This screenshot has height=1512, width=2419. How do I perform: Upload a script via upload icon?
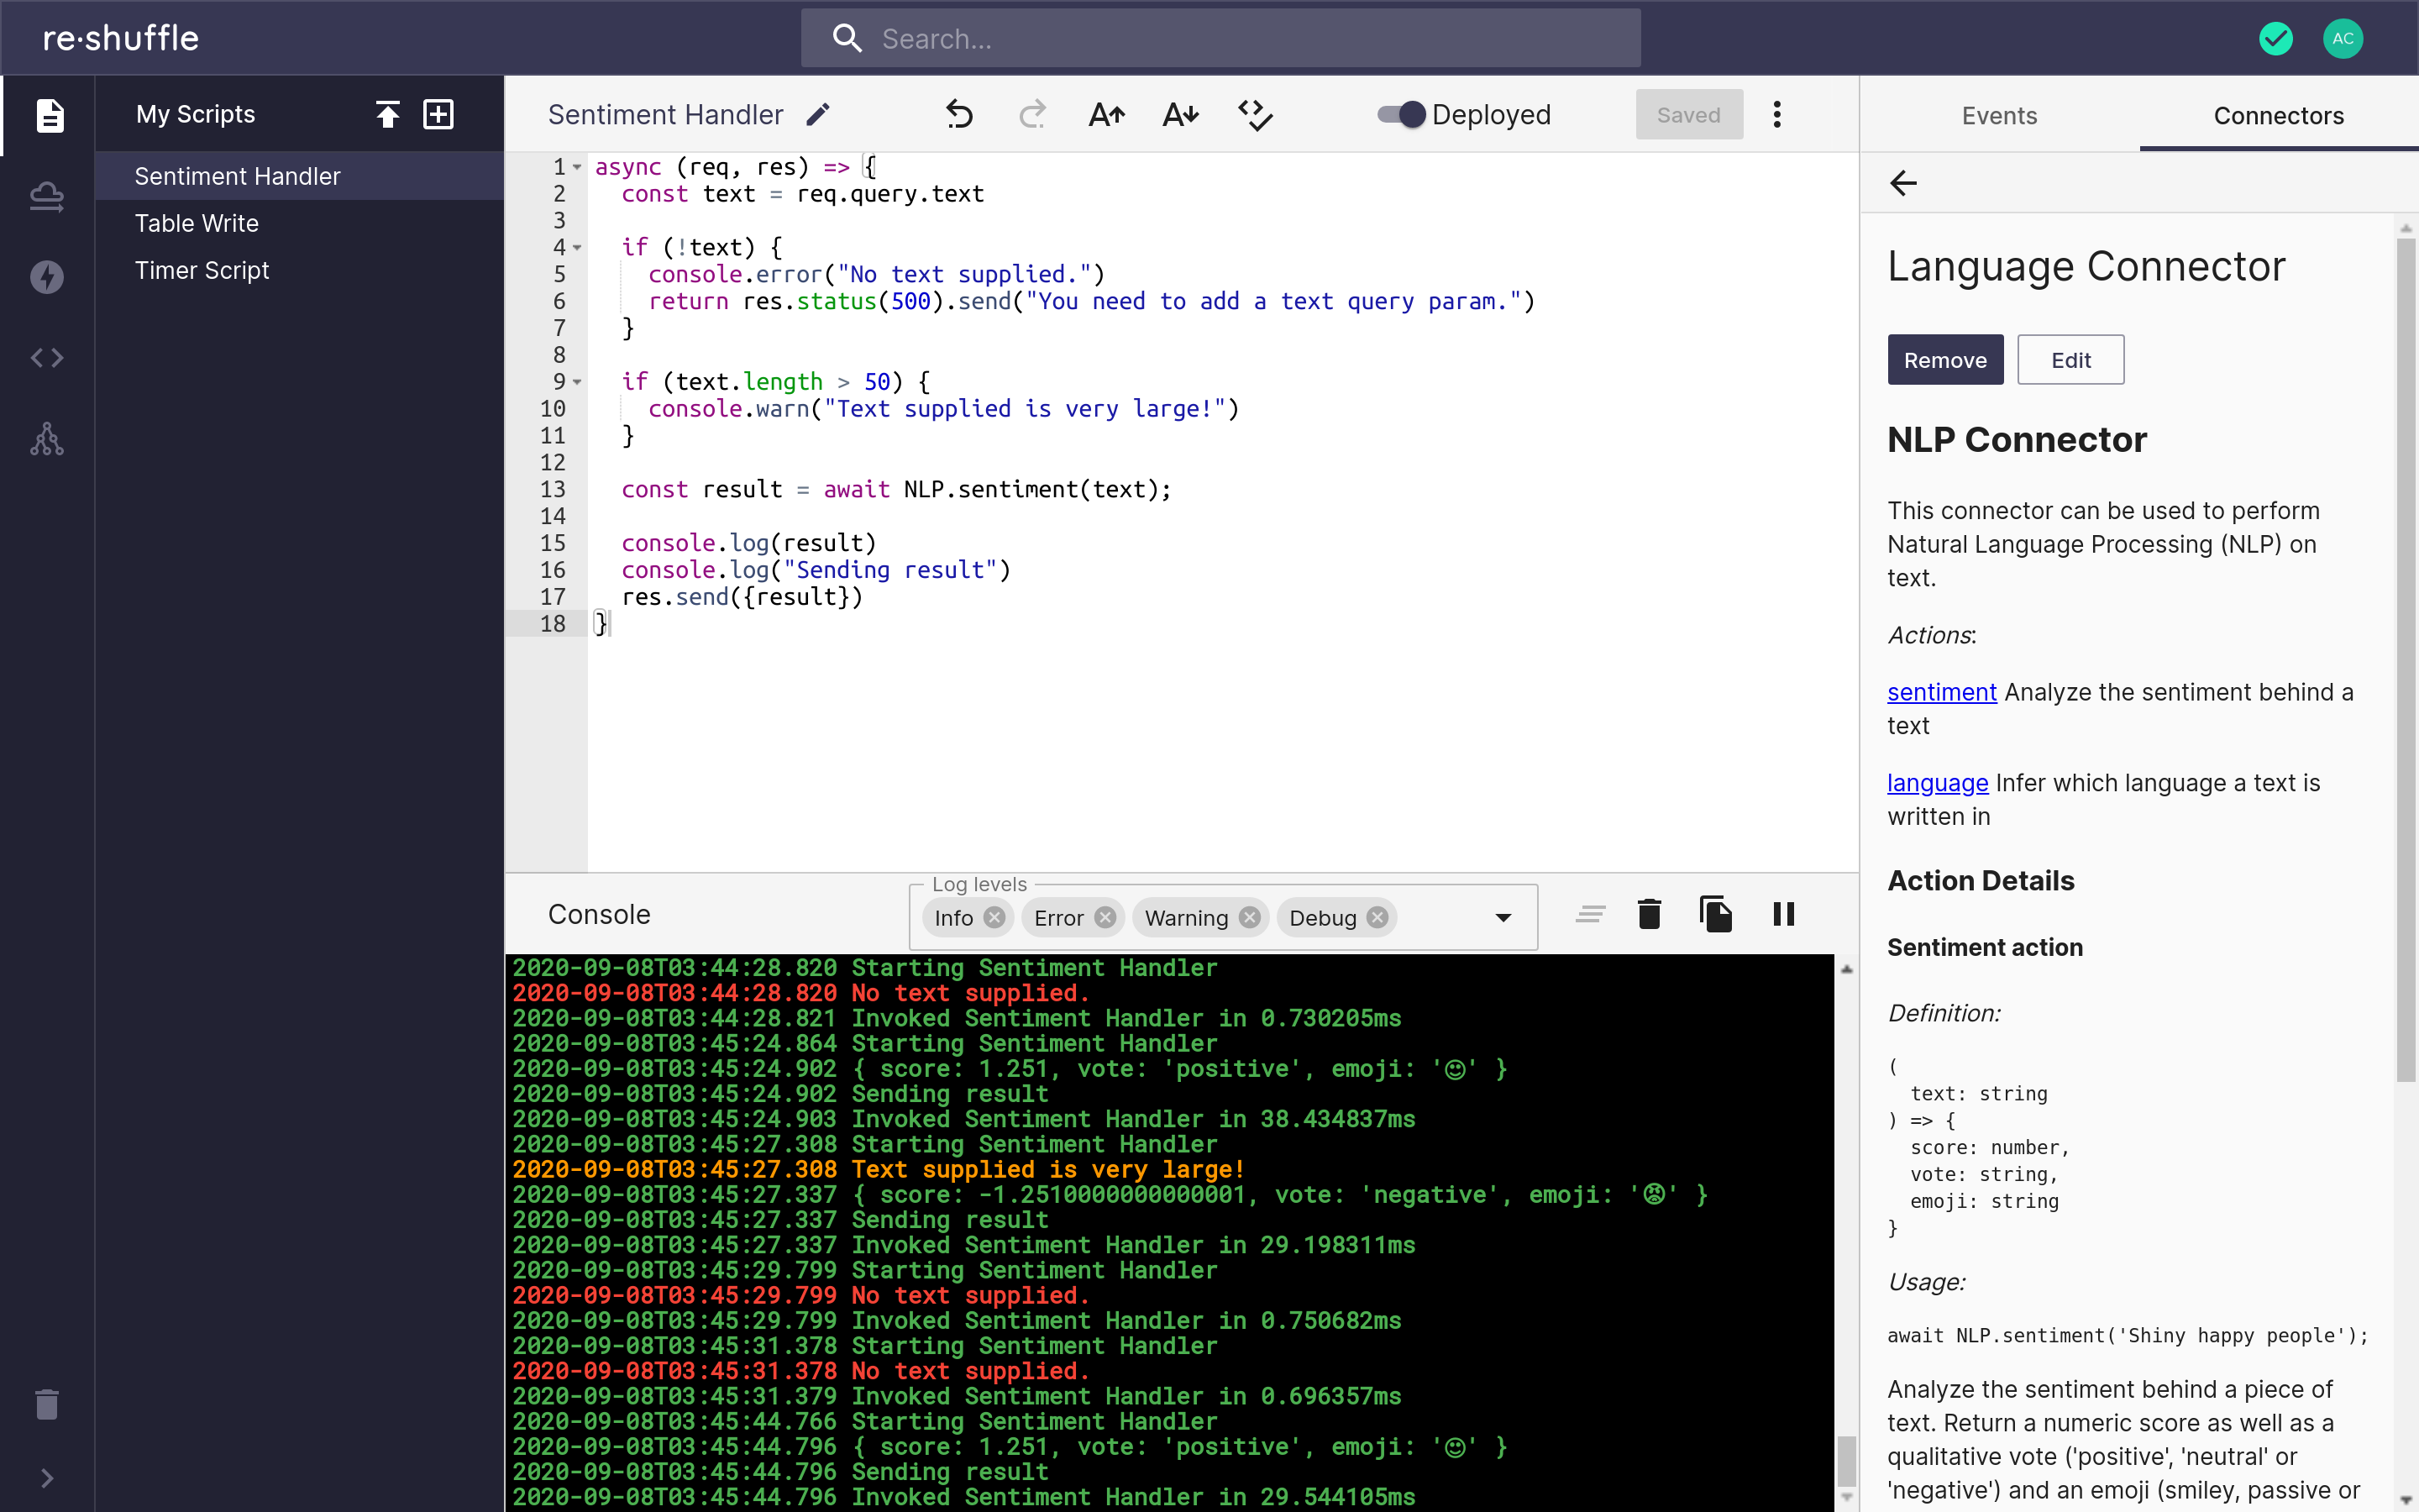coord(388,115)
